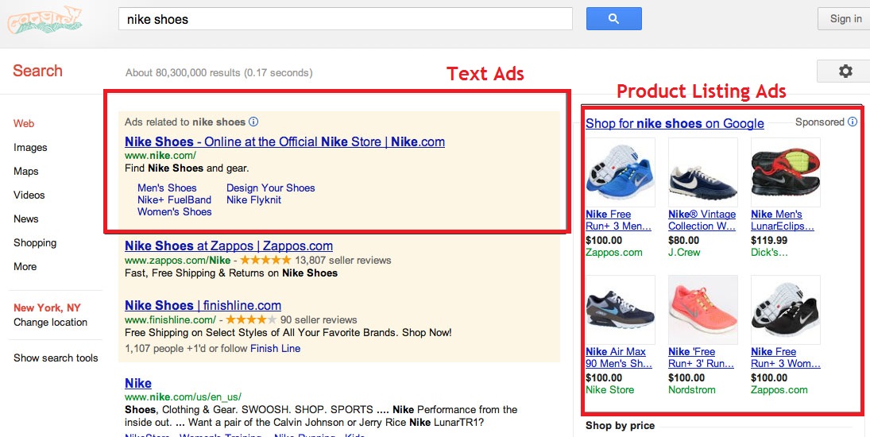Click info icon next to Sponsored
Screen dimensions: 870x437
[x=853, y=122]
